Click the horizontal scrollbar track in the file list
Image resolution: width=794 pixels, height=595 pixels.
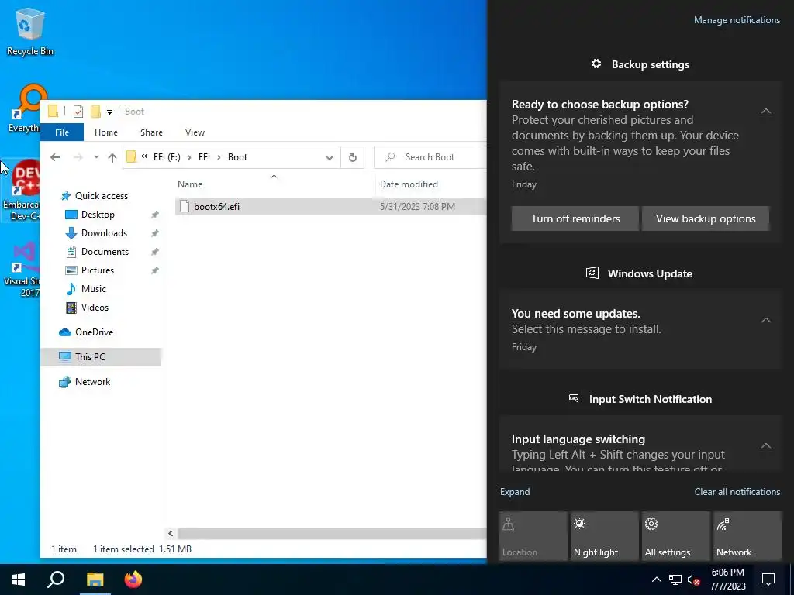click(332, 533)
